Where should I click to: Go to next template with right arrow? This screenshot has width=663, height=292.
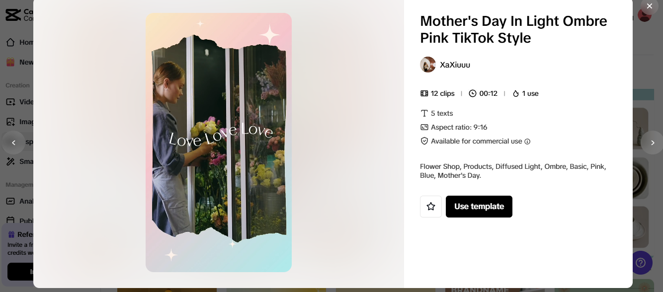click(x=652, y=143)
